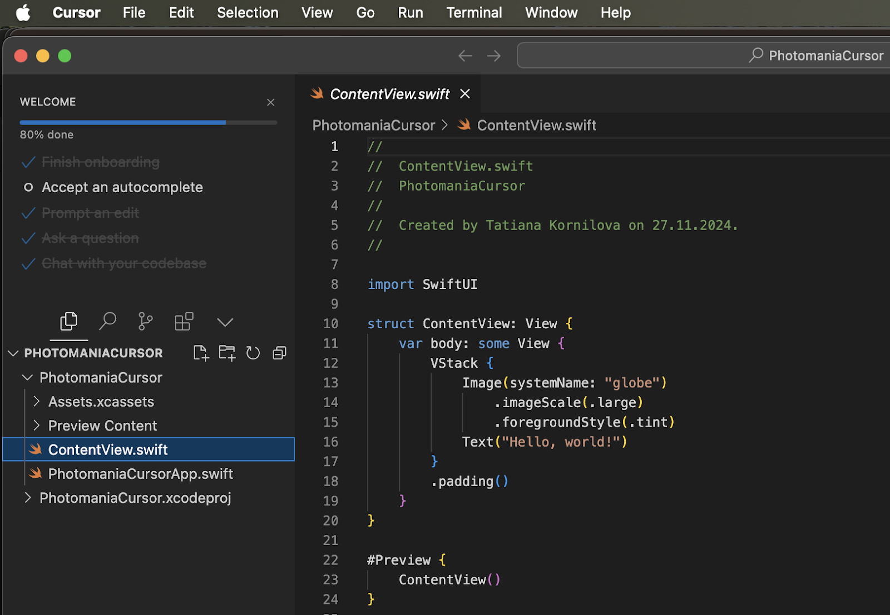Collapse the PhotomaniaCursor folder
This screenshot has width=890, height=615.
coord(101,378)
